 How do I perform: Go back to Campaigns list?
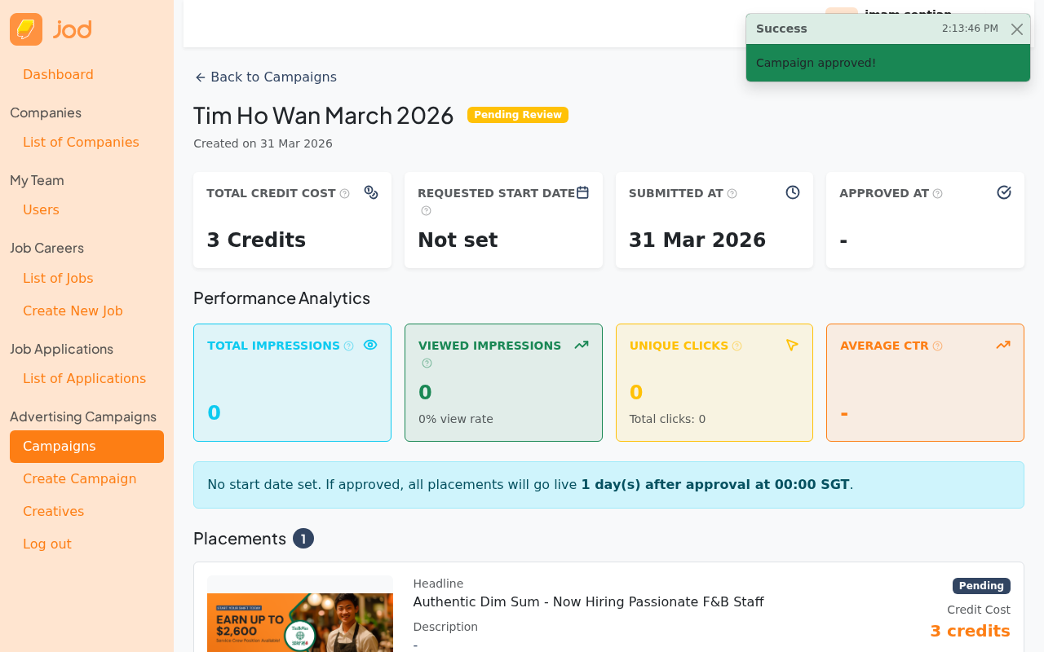tap(265, 77)
